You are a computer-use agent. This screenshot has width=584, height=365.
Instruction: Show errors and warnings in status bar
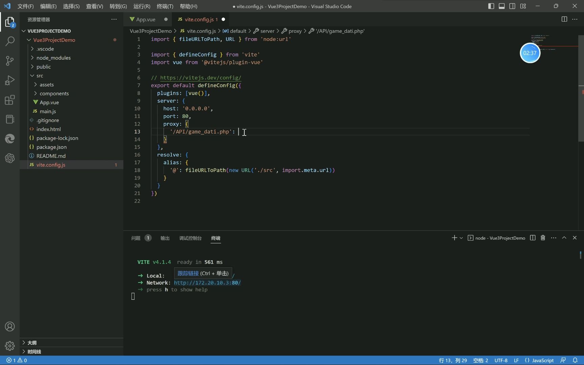pos(17,360)
